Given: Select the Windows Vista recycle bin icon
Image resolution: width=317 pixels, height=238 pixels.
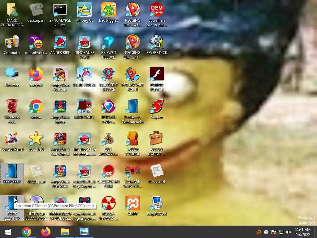Looking at the screenshot, I should tap(12, 107).
